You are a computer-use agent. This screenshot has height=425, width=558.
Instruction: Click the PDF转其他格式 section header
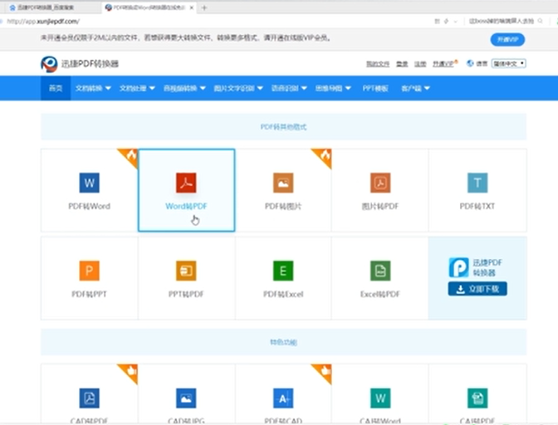click(283, 127)
